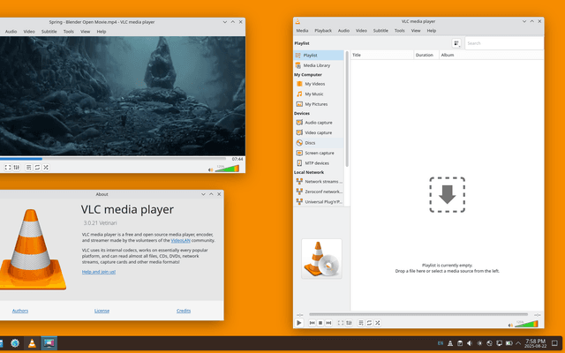Toggle playlist in Spring movie window
Image resolution: width=565 pixels, height=353 pixels.
pos(28,167)
